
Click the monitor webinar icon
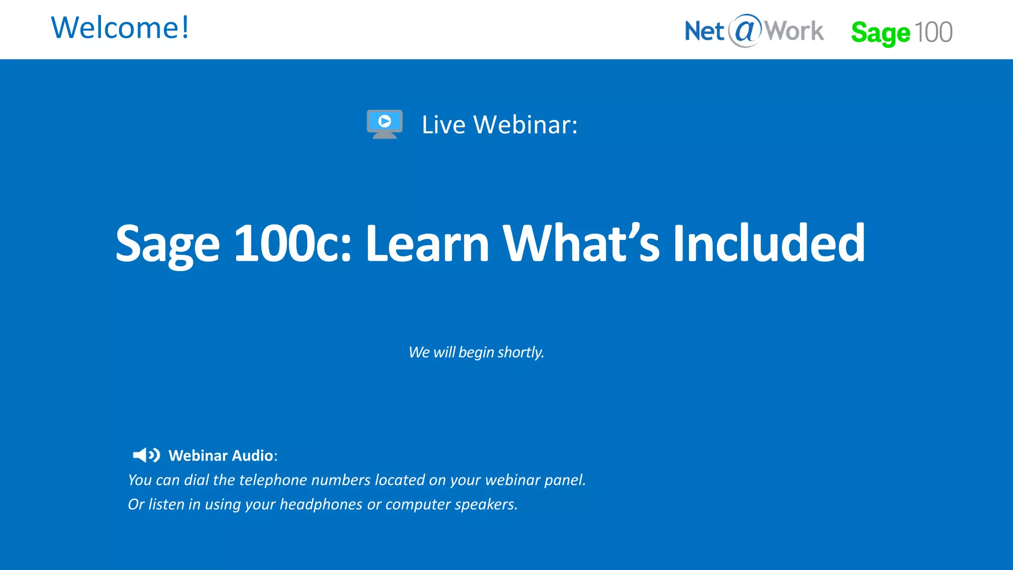[384, 124]
